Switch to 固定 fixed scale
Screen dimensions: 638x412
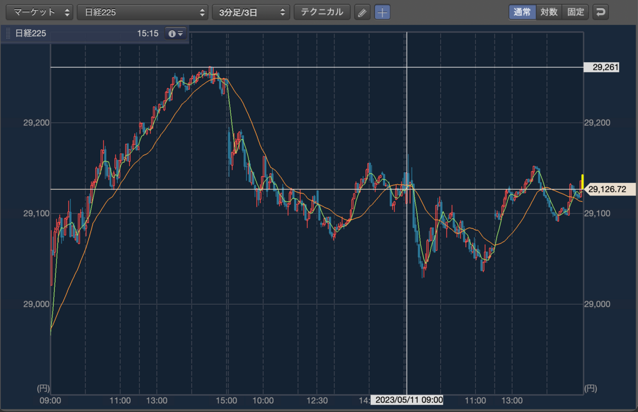click(x=575, y=12)
